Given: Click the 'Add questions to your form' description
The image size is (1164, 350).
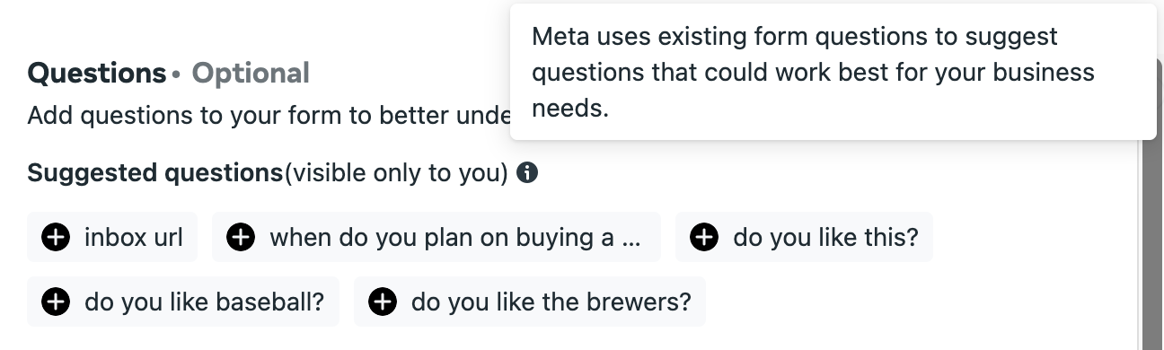Looking at the screenshot, I should (x=269, y=116).
